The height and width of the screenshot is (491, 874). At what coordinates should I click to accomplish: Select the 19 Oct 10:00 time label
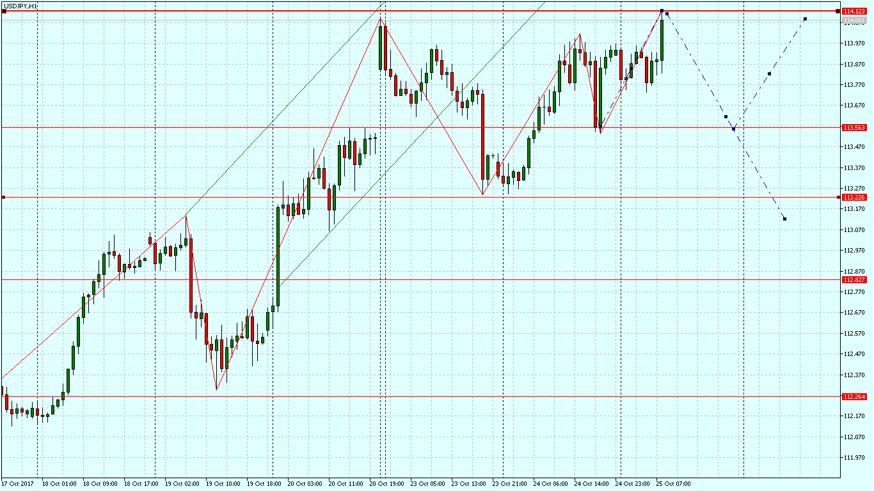pos(224,484)
